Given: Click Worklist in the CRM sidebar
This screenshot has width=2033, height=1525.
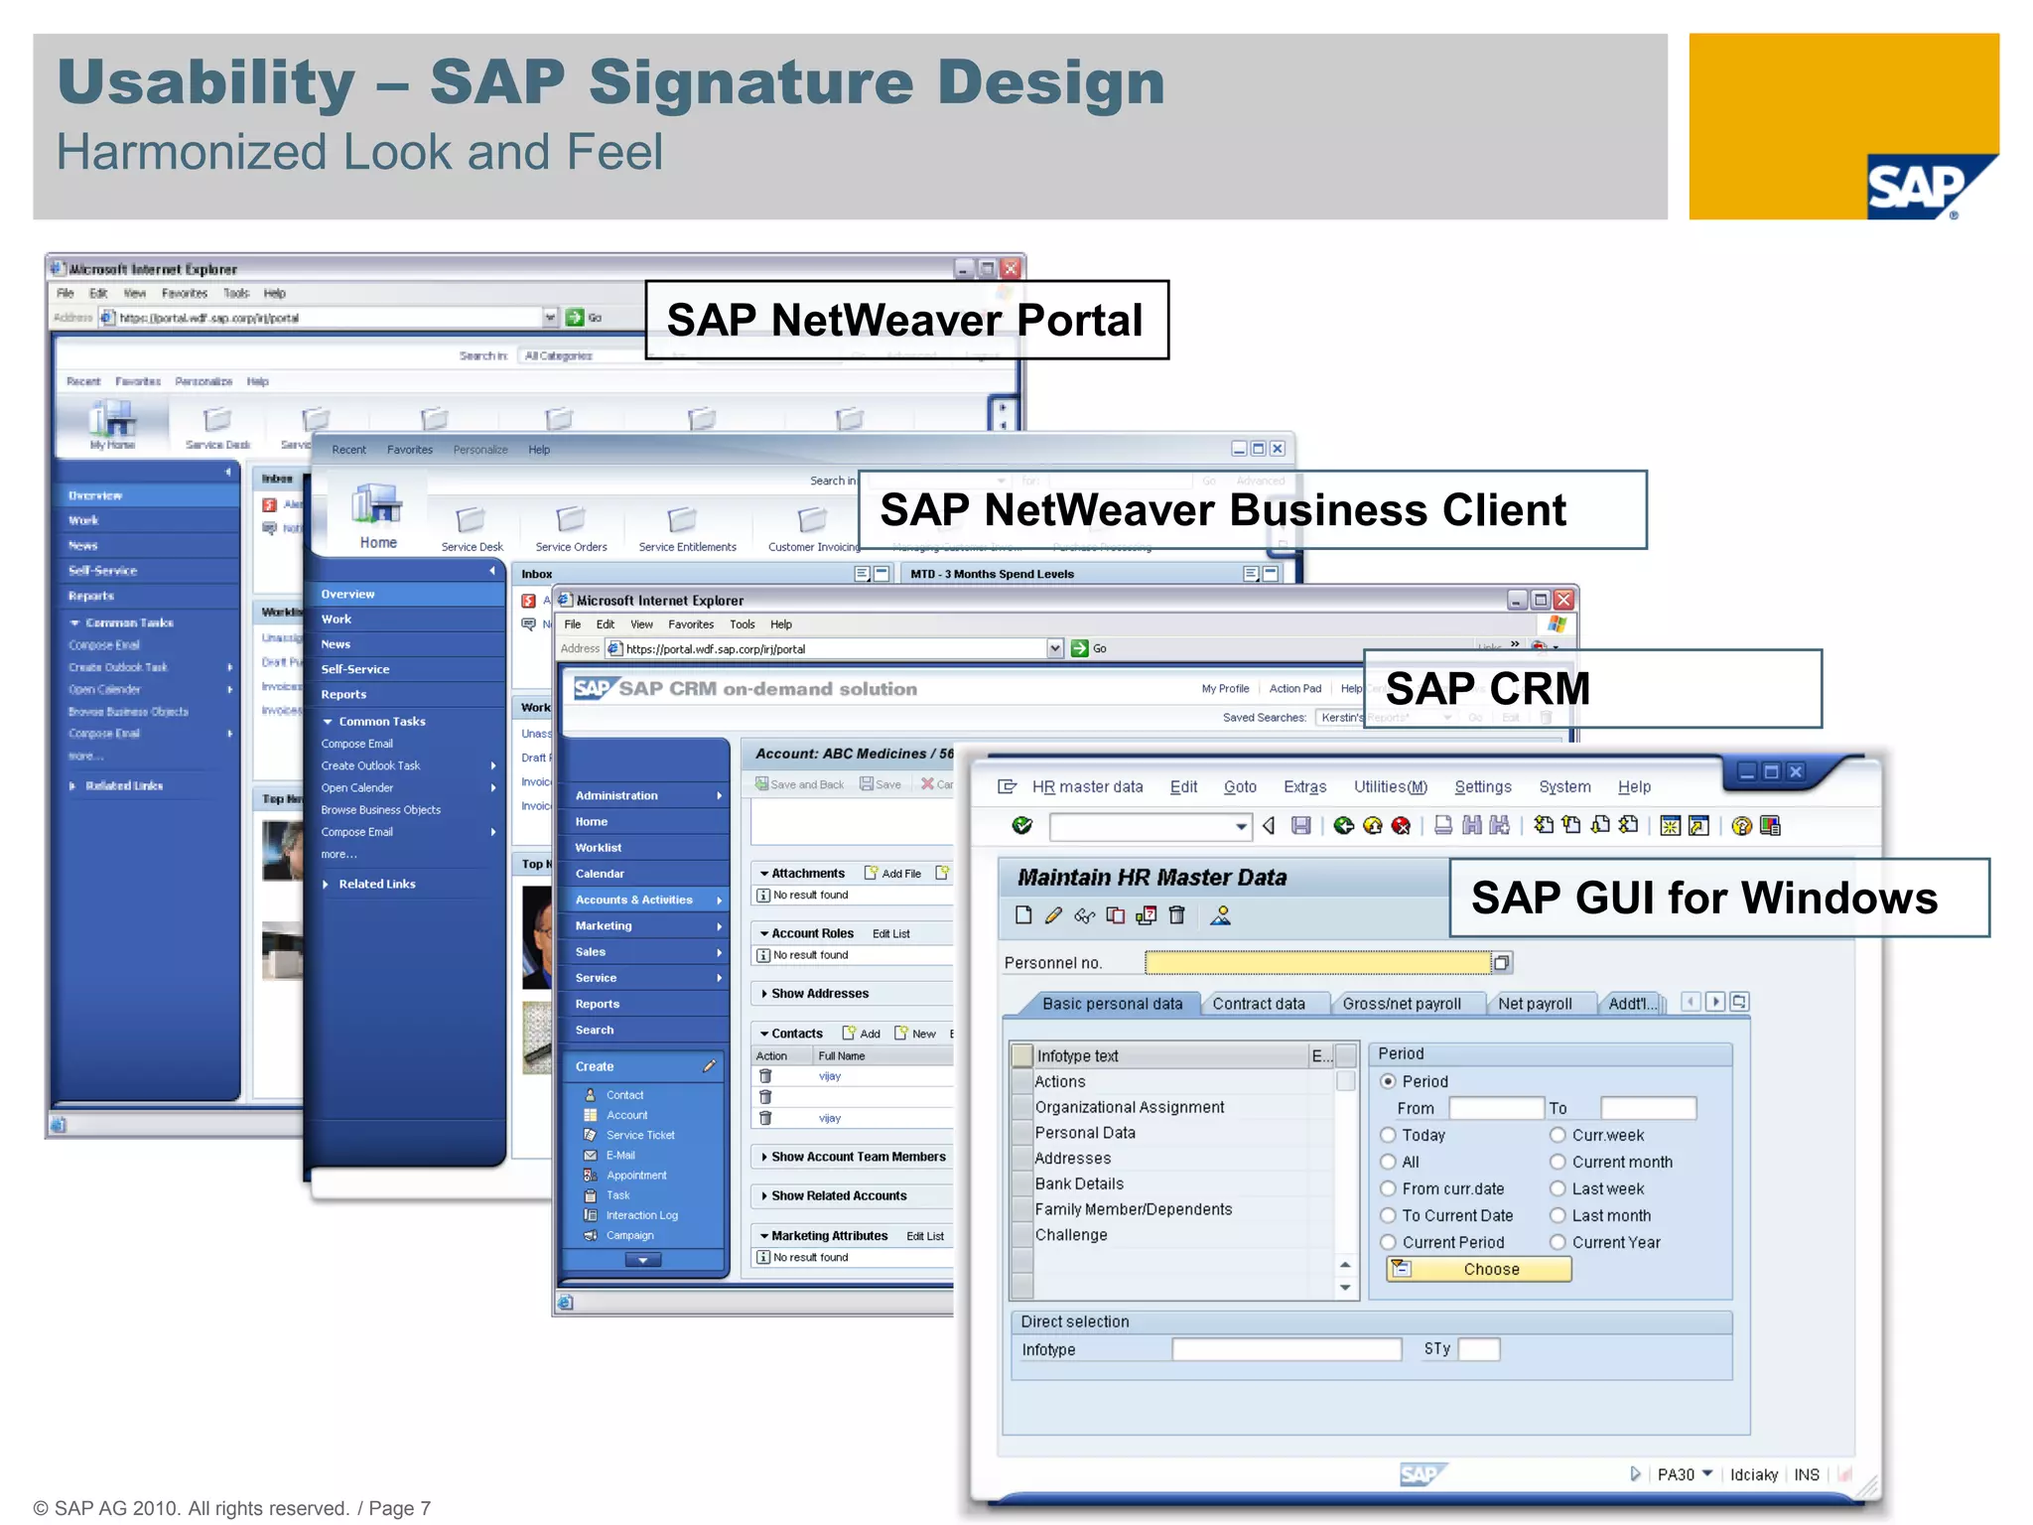Looking at the screenshot, I should 598,847.
